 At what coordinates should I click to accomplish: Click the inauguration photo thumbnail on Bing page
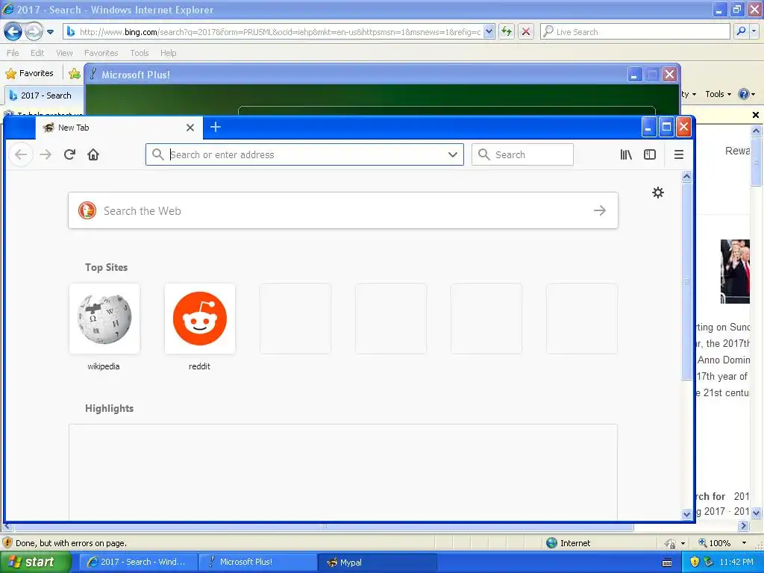(735, 272)
